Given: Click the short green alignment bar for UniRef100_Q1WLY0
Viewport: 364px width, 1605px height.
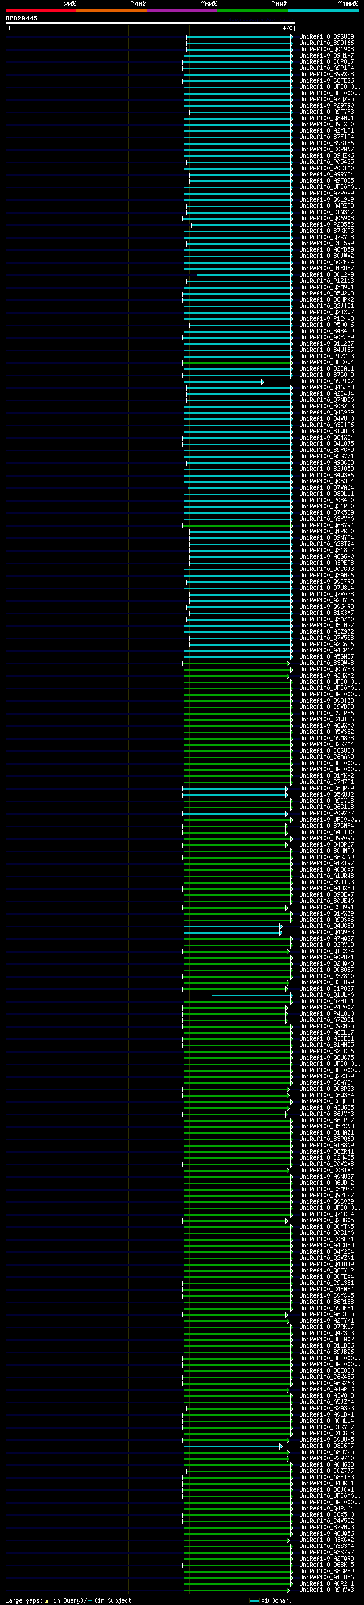Looking at the screenshot, I should pyautogui.click(x=252, y=995).
